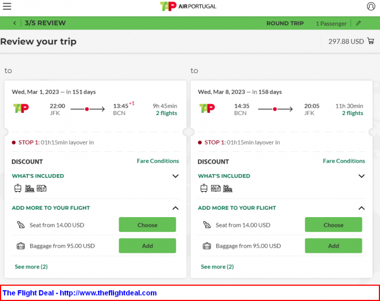Open Fare Conditions for the Mar 1 flight
Viewport: 380px width, 301px height.
158,161
